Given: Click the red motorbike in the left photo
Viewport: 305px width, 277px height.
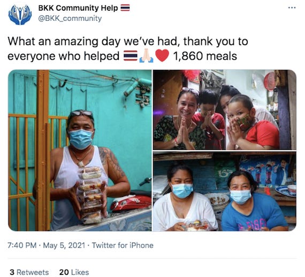Looking at the screenshot, I should click(131, 201).
